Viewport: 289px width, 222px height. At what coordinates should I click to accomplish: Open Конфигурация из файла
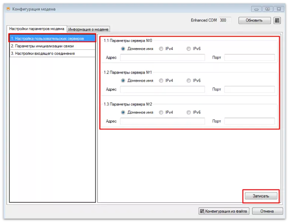(x=224, y=211)
